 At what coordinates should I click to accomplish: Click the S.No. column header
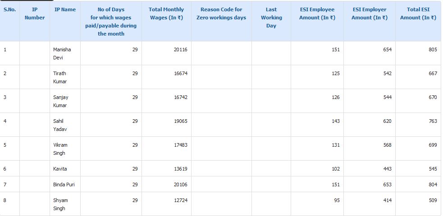pos(9,9)
